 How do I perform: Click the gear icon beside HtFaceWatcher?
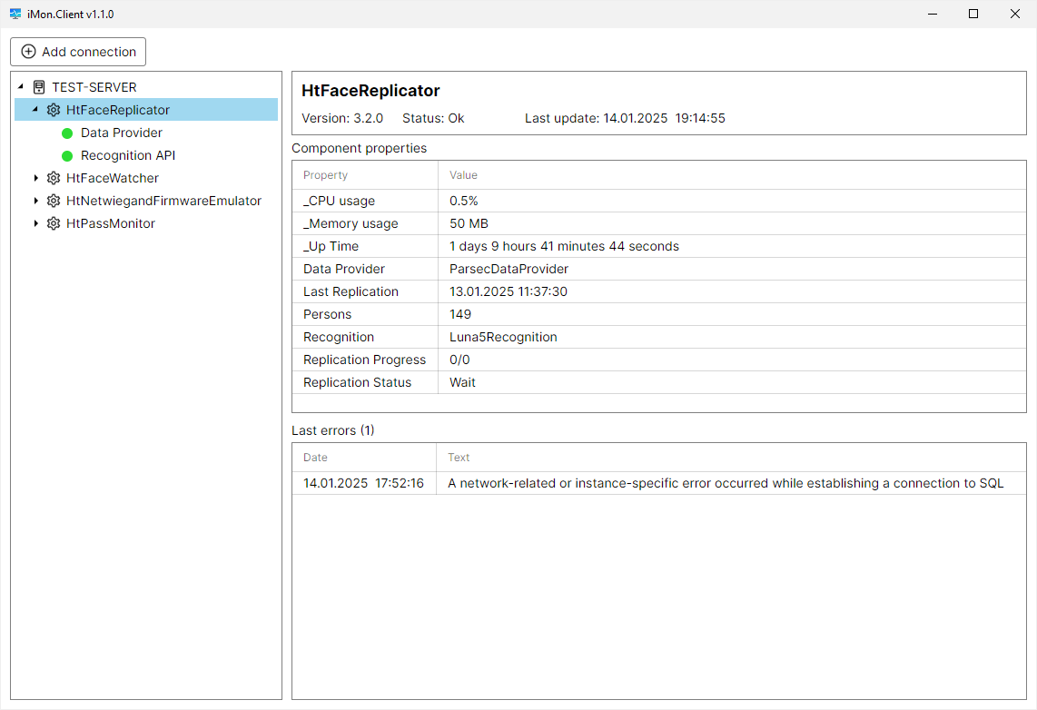pyautogui.click(x=54, y=178)
